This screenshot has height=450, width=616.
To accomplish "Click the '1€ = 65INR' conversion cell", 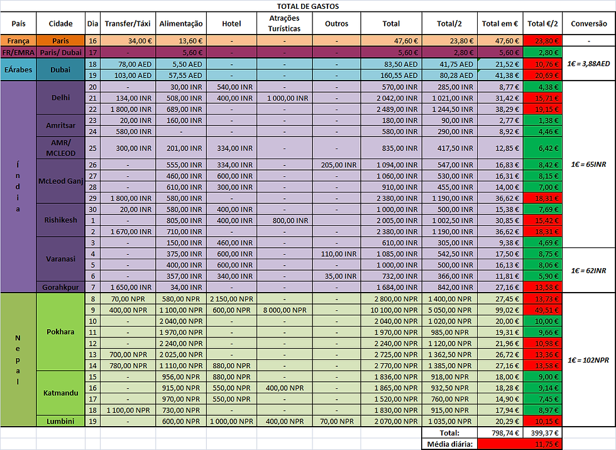I will click(589, 164).
